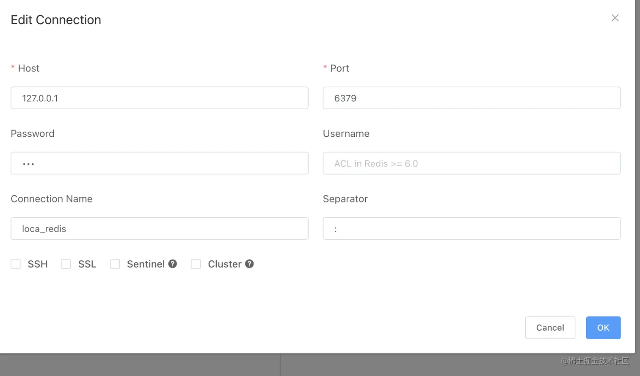Click the Cancel button
Screen dimensions: 640x376
[550, 328]
